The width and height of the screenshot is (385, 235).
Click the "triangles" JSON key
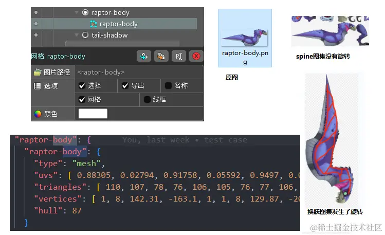click(60, 187)
